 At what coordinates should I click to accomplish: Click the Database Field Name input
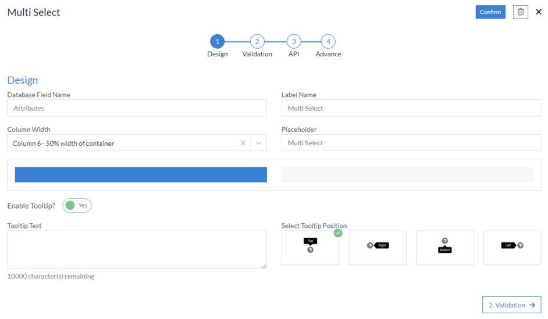pyautogui.click(x=137, y=108)
